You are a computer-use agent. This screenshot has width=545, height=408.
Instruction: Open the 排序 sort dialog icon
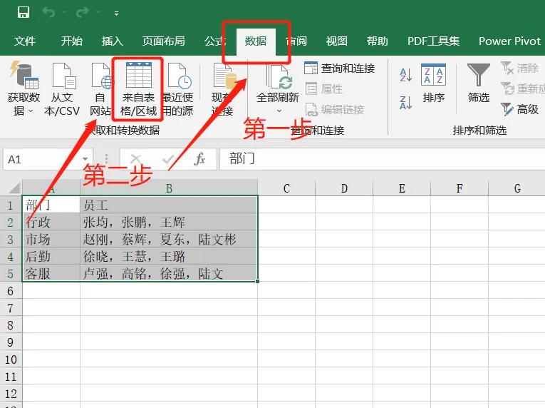pyautogui.click(x=433, y=74)
